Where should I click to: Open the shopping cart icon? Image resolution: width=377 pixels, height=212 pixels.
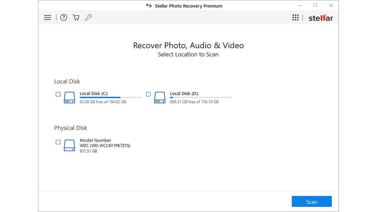pos(76,18)
